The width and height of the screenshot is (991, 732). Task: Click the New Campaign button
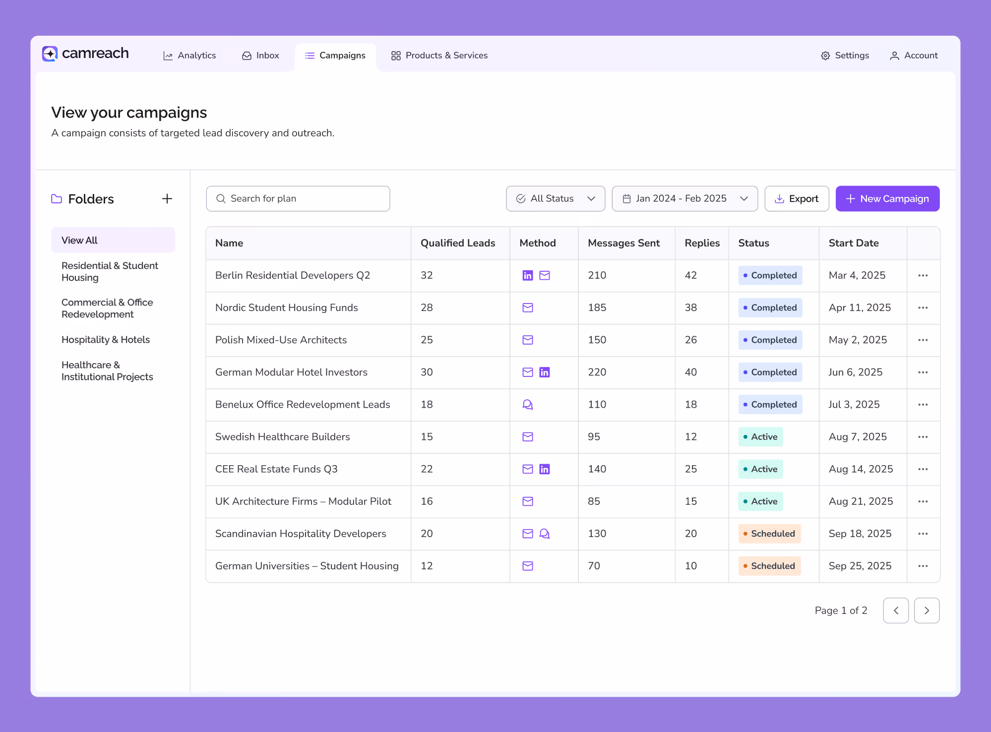click(x=887, y=199)
